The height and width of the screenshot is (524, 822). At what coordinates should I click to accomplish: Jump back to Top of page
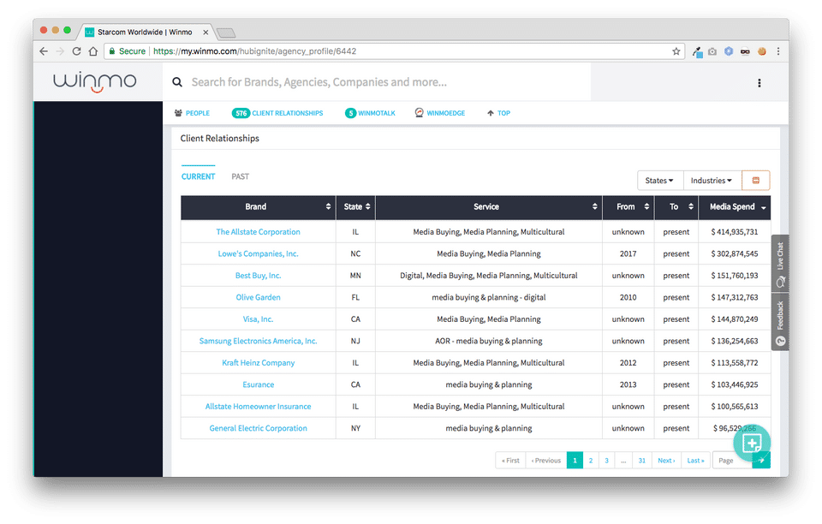498,113
